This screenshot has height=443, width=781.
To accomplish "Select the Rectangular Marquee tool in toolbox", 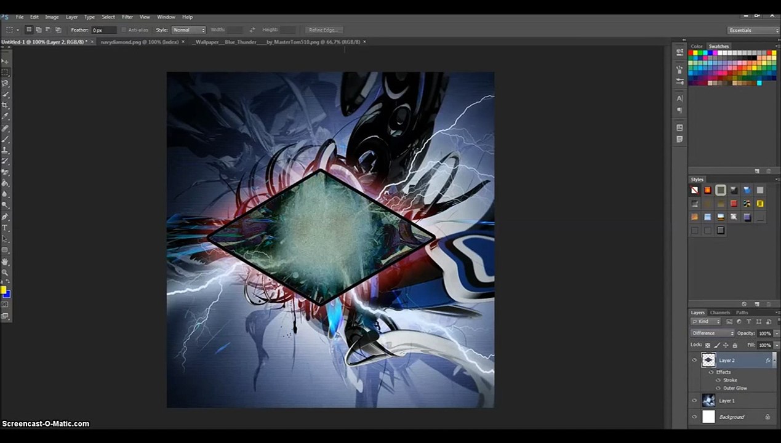I will [6, 73].
